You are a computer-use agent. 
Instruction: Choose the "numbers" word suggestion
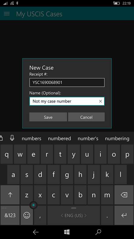tap(31, 138)
